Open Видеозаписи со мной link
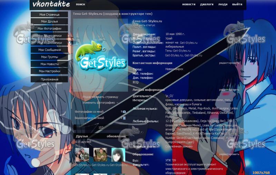The image size is (276, 175). coord(89,118)
